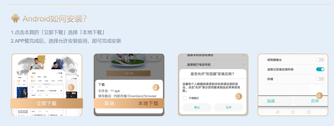This screenshot has height=126, width=334.
Task: Click the faded 立即下载 button behind dialog
Action: (x=128, y=73)
